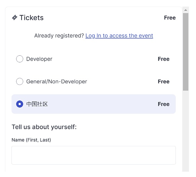Select the Developer radio button
The image size is (196, 177).
(19, 59)
